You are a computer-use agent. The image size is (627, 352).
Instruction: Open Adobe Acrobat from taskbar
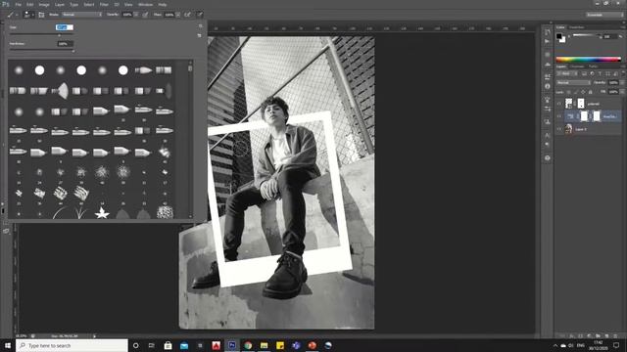216,345
